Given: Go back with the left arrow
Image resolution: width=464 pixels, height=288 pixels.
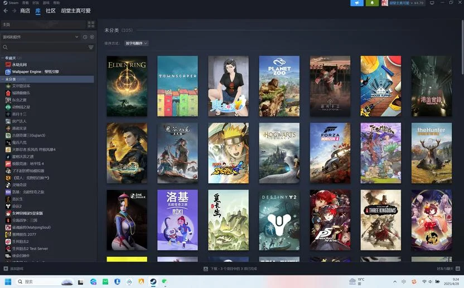Looking at the screenshot, I should tap(6, 11).
